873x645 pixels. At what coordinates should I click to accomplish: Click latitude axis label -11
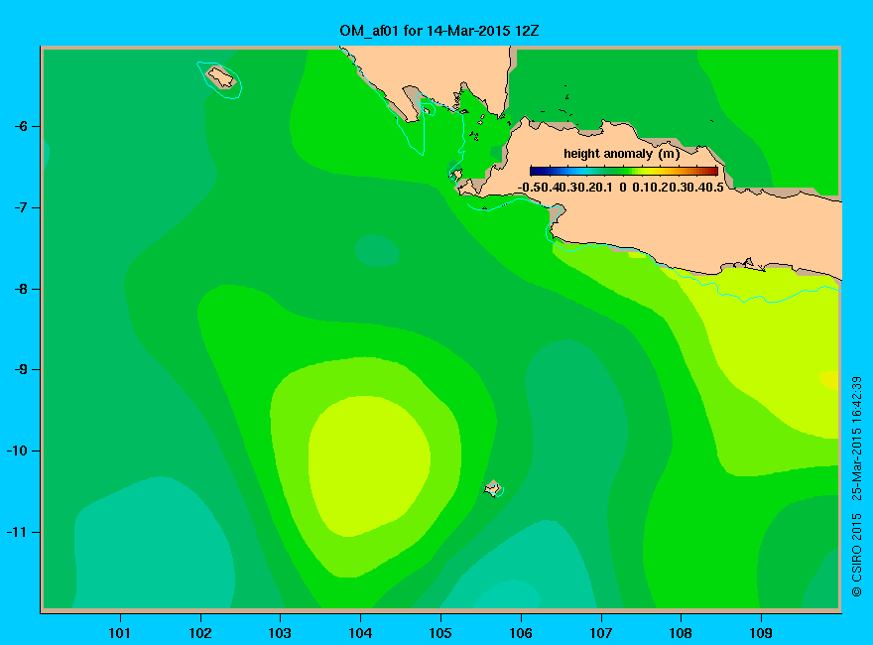[x=17, y=532]
